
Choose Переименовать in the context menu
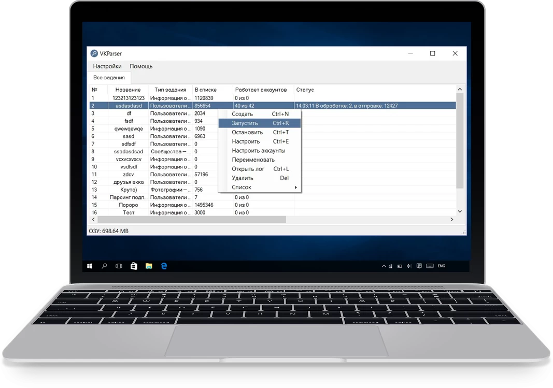(x=260, y=160)
